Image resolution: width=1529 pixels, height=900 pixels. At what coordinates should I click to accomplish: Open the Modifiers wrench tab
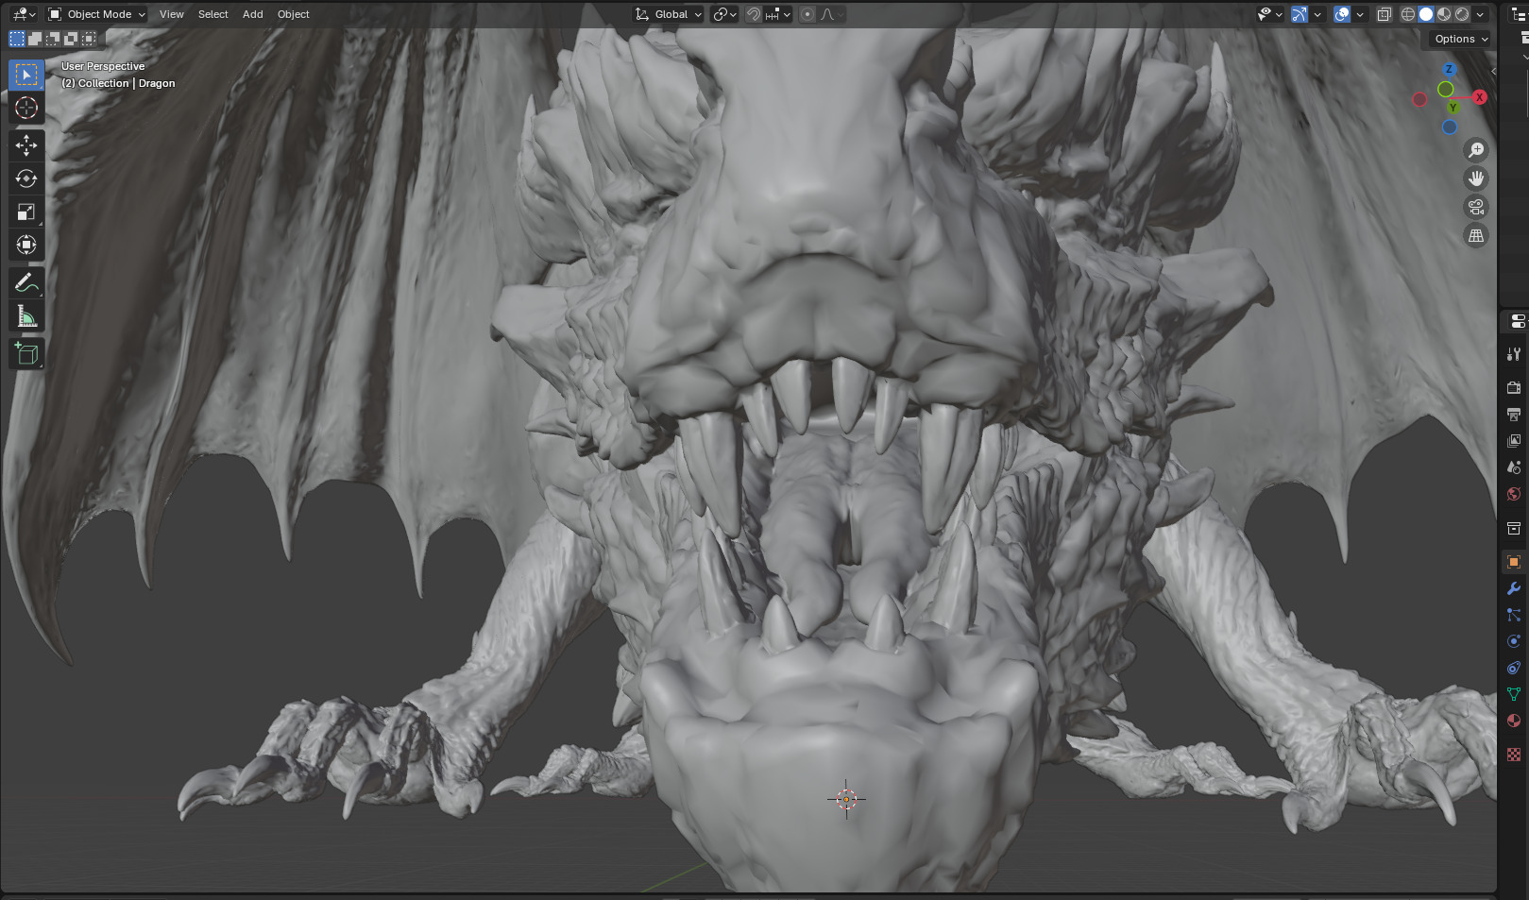(x=1514, y=588)
